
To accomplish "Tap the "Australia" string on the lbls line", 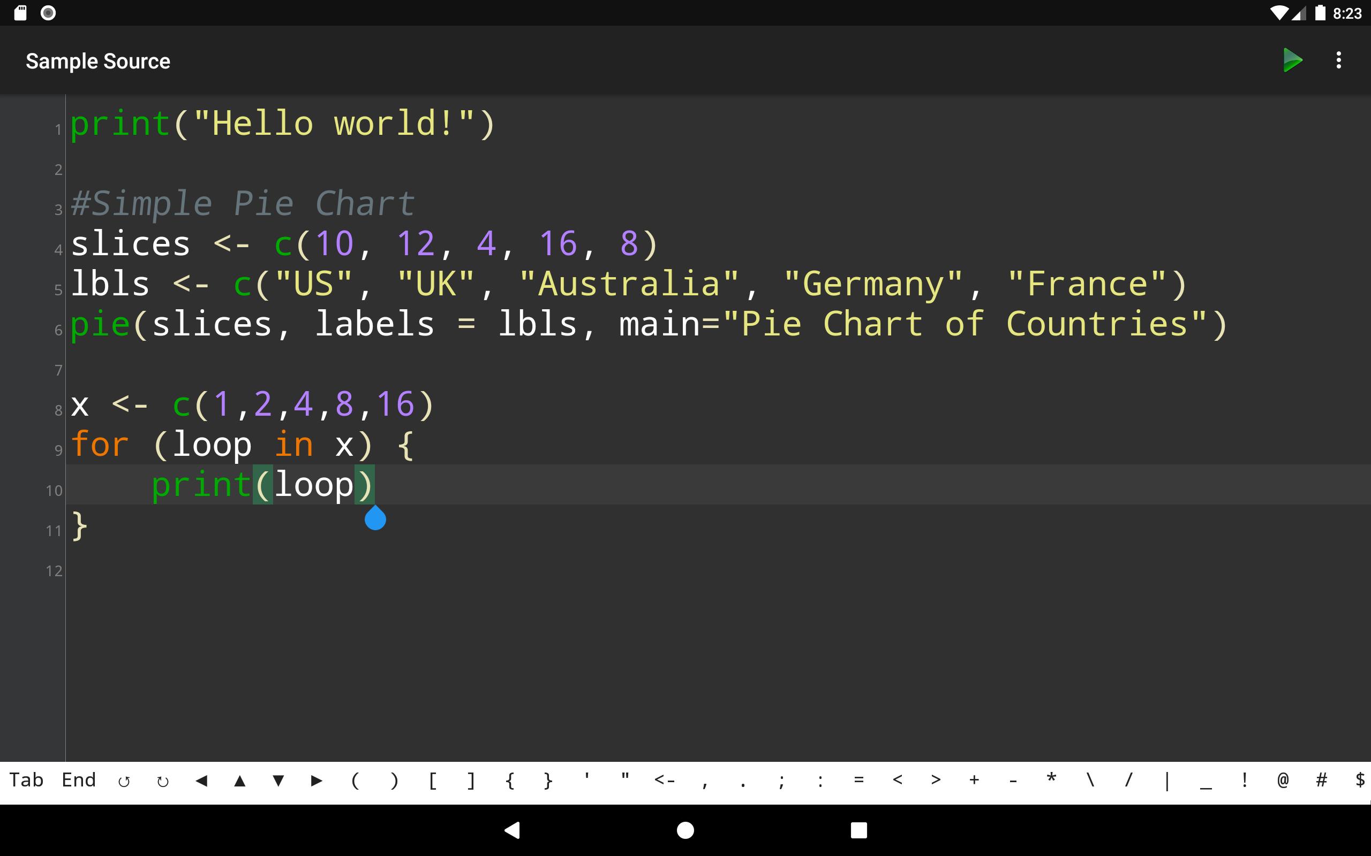I will (x=629, y=284).
